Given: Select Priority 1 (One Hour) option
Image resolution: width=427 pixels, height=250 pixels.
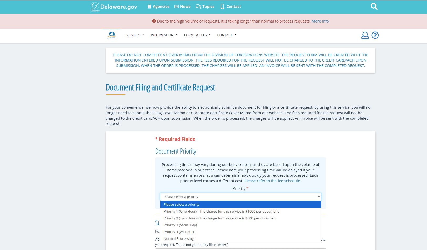Looking at the screenshot, I should 240,211.
